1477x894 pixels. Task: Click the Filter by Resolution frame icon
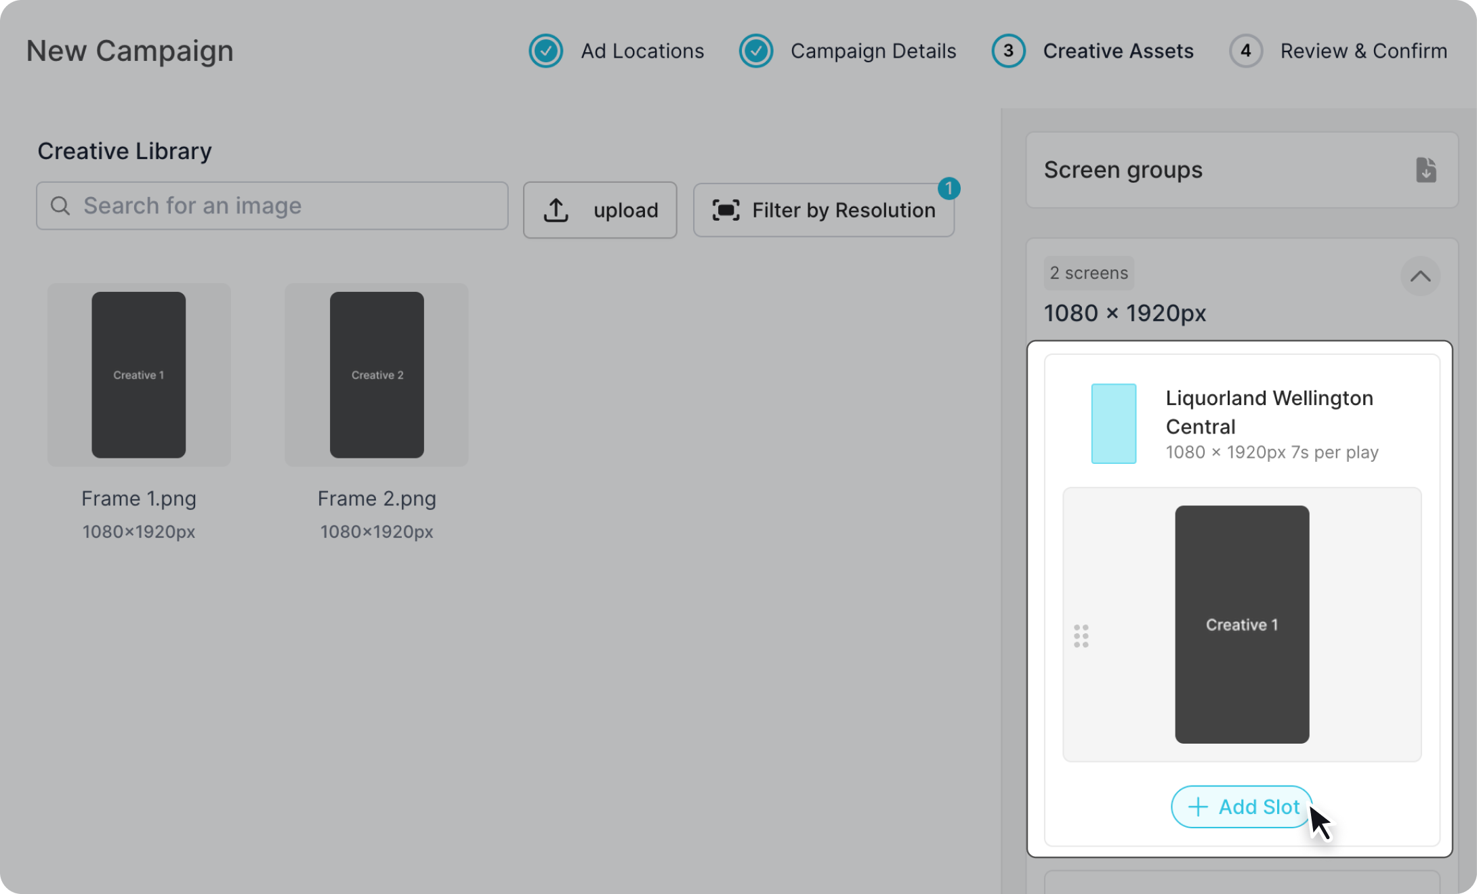click(726, 210)
